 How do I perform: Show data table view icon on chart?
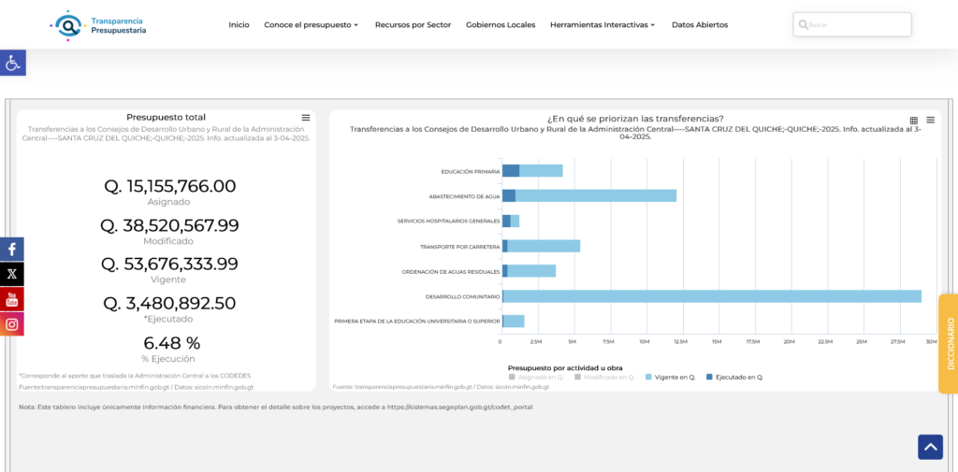pos(914,121)
